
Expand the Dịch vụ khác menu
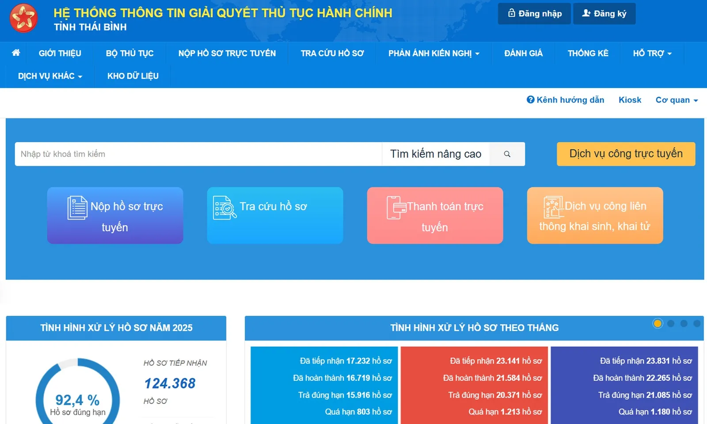coord(49,76)
